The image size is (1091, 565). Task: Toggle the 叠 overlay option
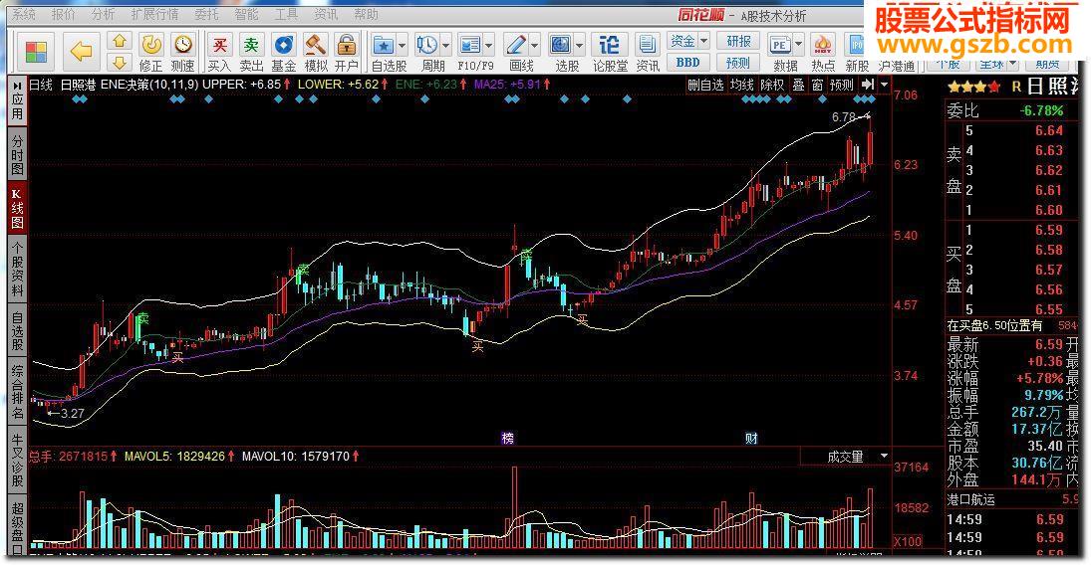tap(799, 85)
